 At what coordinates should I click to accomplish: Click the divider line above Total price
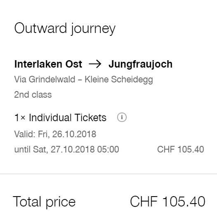point(108,174)
